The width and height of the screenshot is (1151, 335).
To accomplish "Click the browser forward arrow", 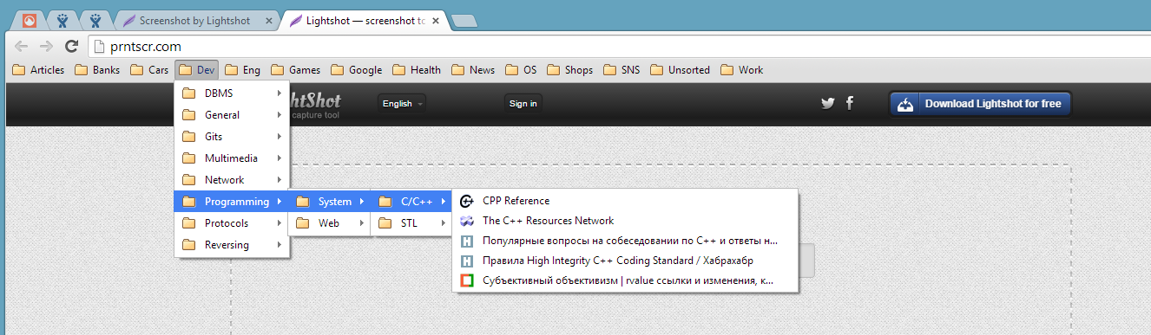I will point(47,47).
